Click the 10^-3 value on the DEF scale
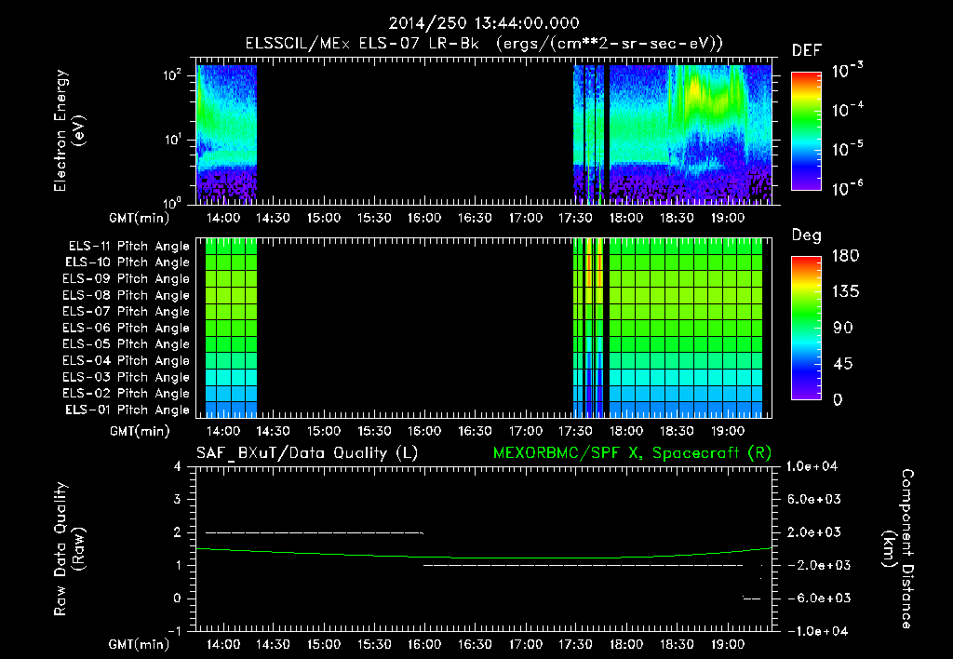Image resolution: width=953 pixels, height=659 pixels. 847,70
